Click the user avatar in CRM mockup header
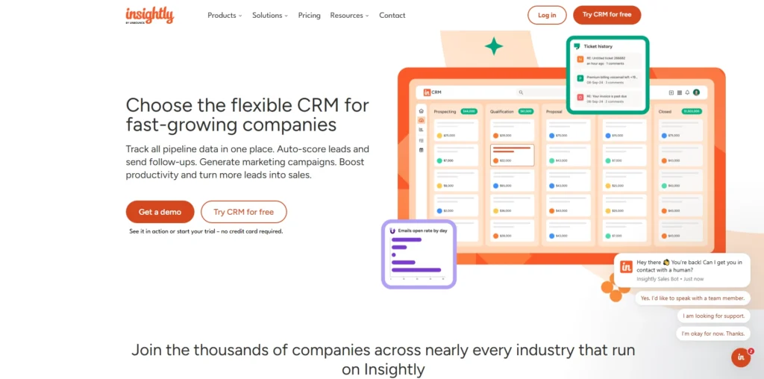The image size is (764, 379). click(696, 93)
